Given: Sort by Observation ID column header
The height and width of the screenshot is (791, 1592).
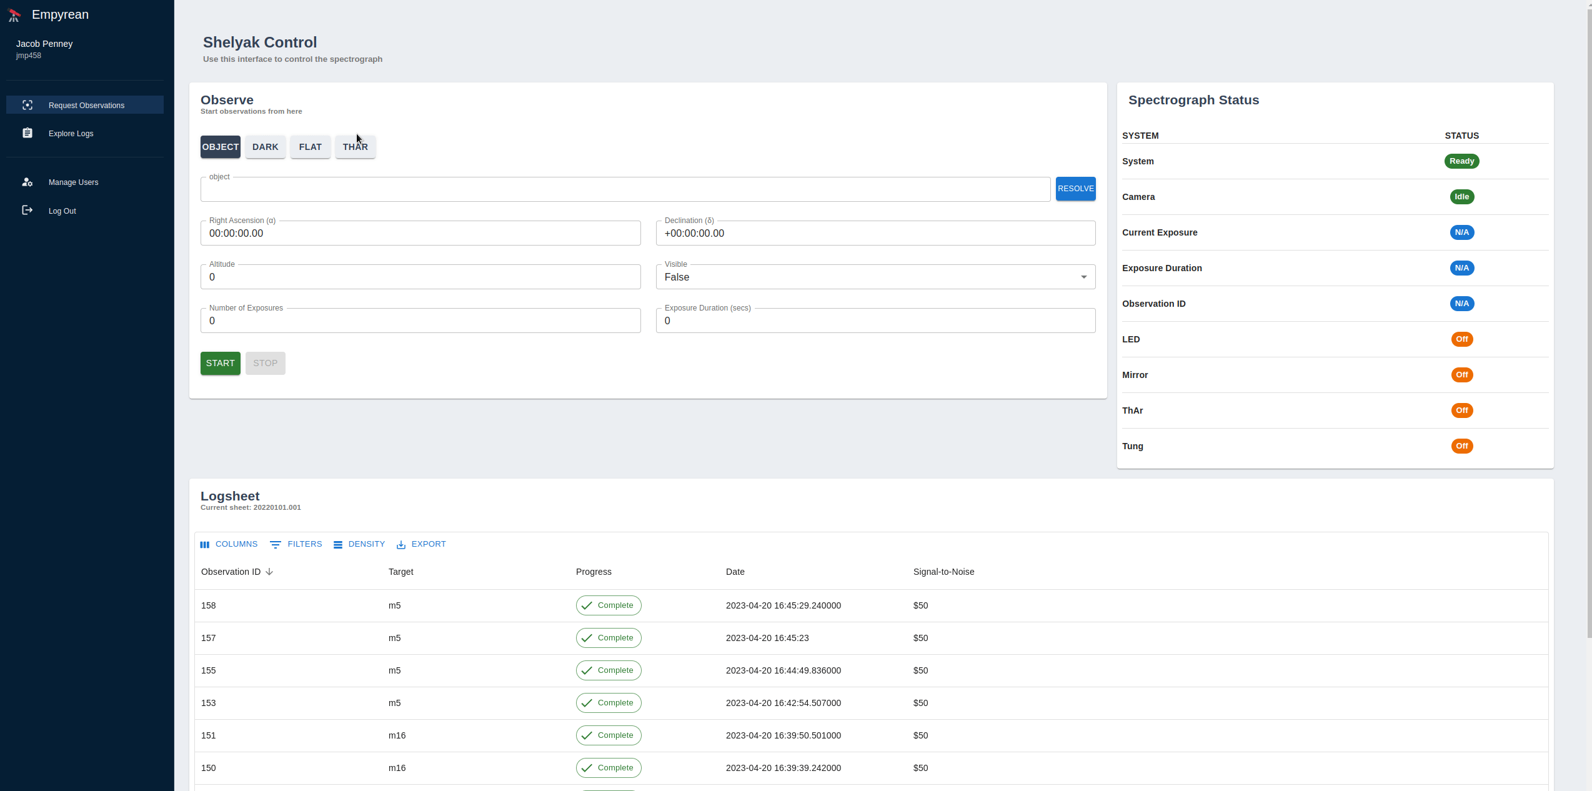Looking at the screenshot, I should (231, 572).
